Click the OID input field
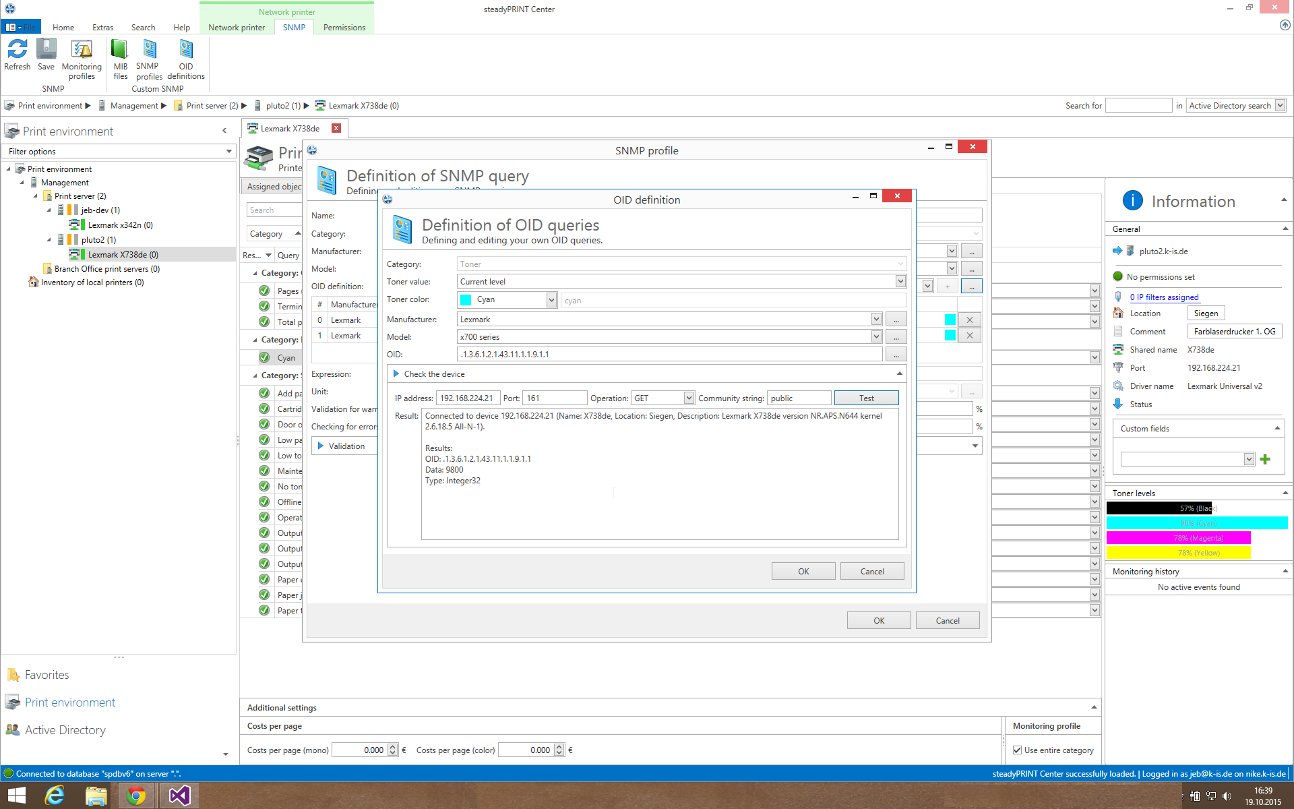The width and height of the screenshot is (1294, 809). coord(670,355)
